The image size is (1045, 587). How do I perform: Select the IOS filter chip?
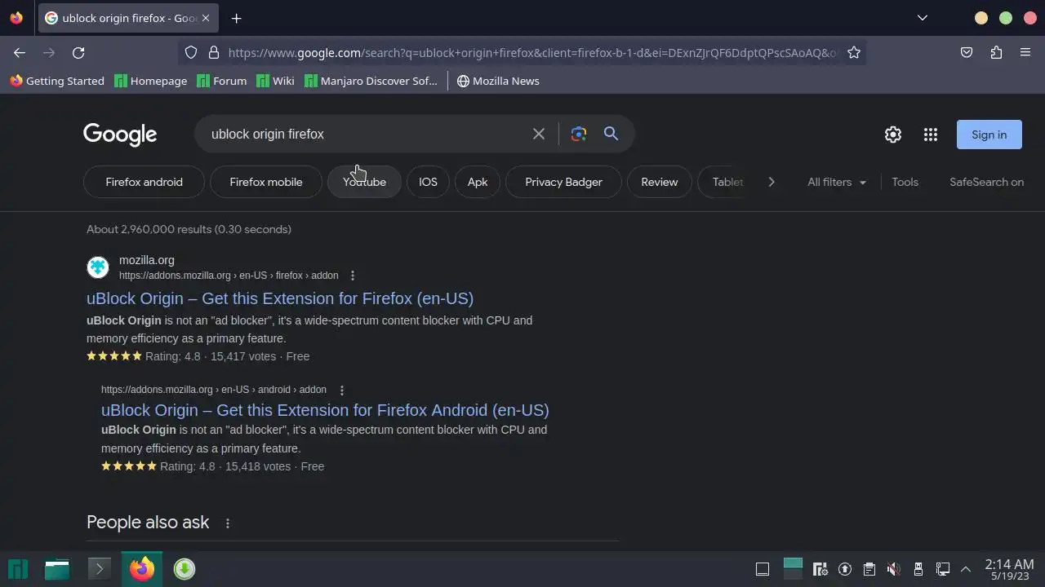[428, 182]
